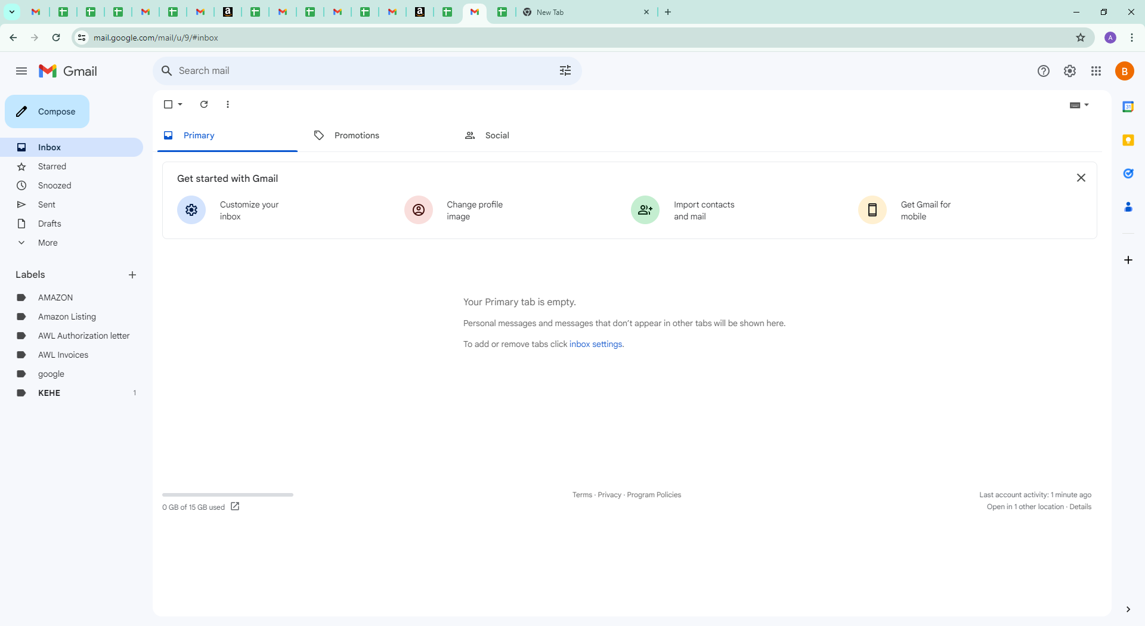
Task: Open the Sent folder
Action: 72,204
